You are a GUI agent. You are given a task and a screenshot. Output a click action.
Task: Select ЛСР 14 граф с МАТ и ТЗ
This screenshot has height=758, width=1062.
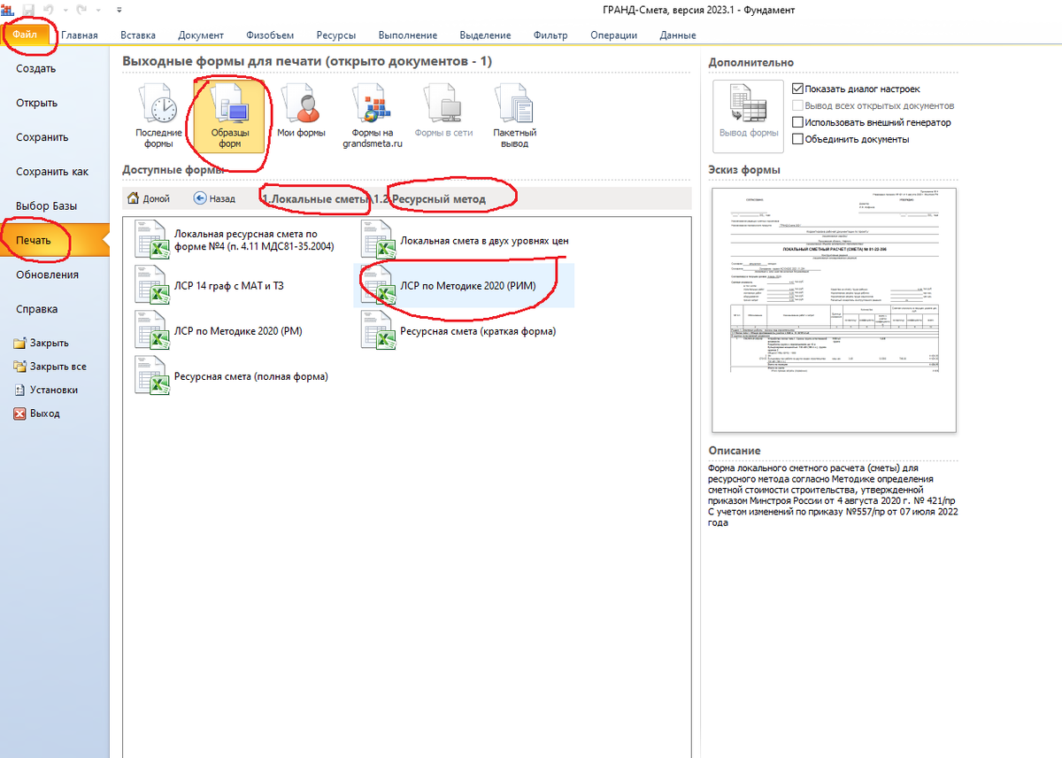click(x=210, y=285)
